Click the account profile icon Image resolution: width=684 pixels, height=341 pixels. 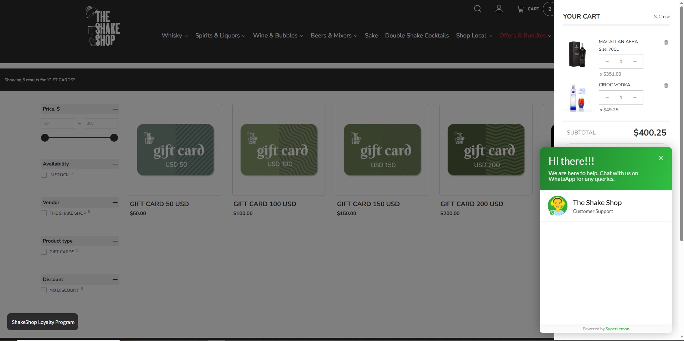tap(499, 9)
